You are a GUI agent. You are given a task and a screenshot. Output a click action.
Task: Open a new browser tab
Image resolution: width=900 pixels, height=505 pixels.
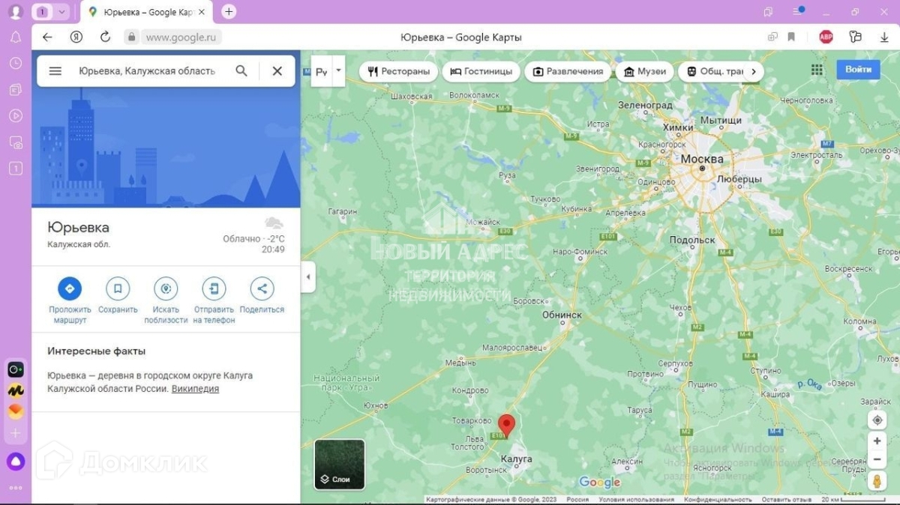[x=229, y=12]
